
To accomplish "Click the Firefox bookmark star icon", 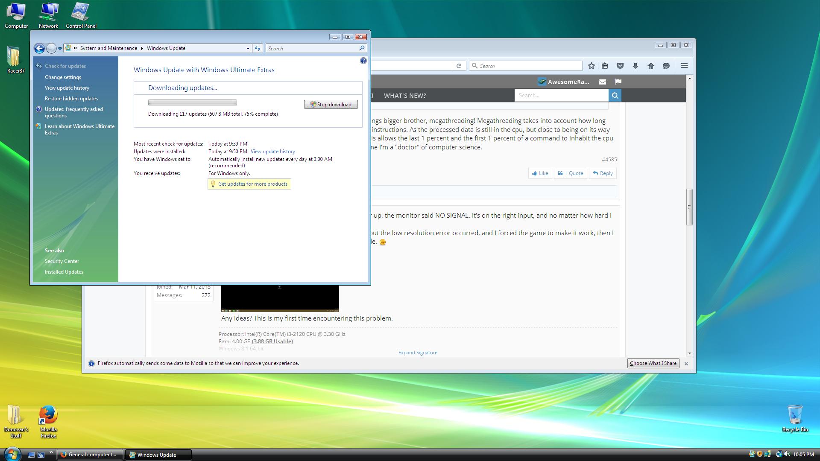I will pyautogui.click(x=591, y=66).
